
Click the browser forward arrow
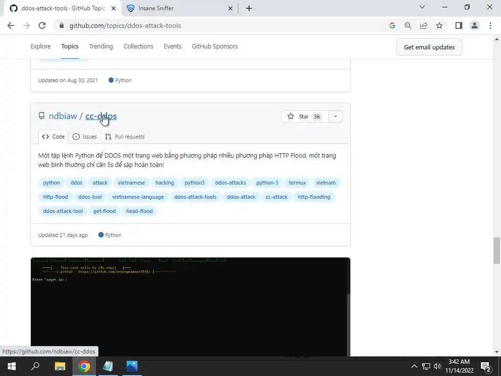pyautogui.click(x=26, y=25)
